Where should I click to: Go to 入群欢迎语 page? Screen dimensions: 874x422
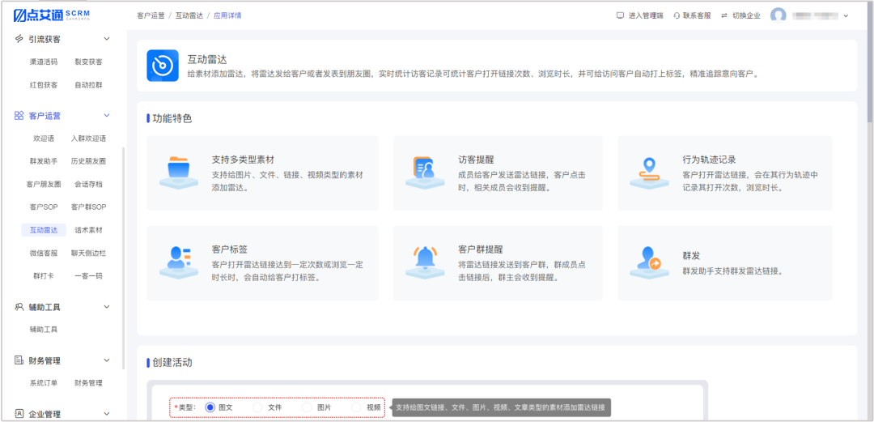point(89,139)
